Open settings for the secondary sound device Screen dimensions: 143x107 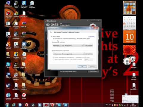click(88, 54)
